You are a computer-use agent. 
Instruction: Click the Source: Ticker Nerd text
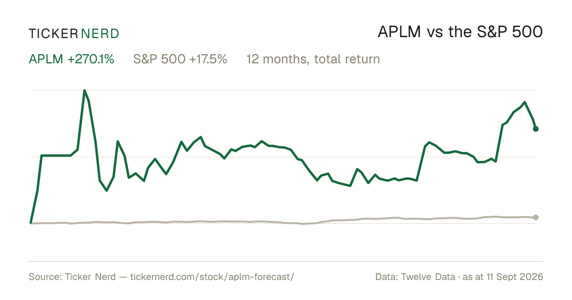[x=72, y=277]
